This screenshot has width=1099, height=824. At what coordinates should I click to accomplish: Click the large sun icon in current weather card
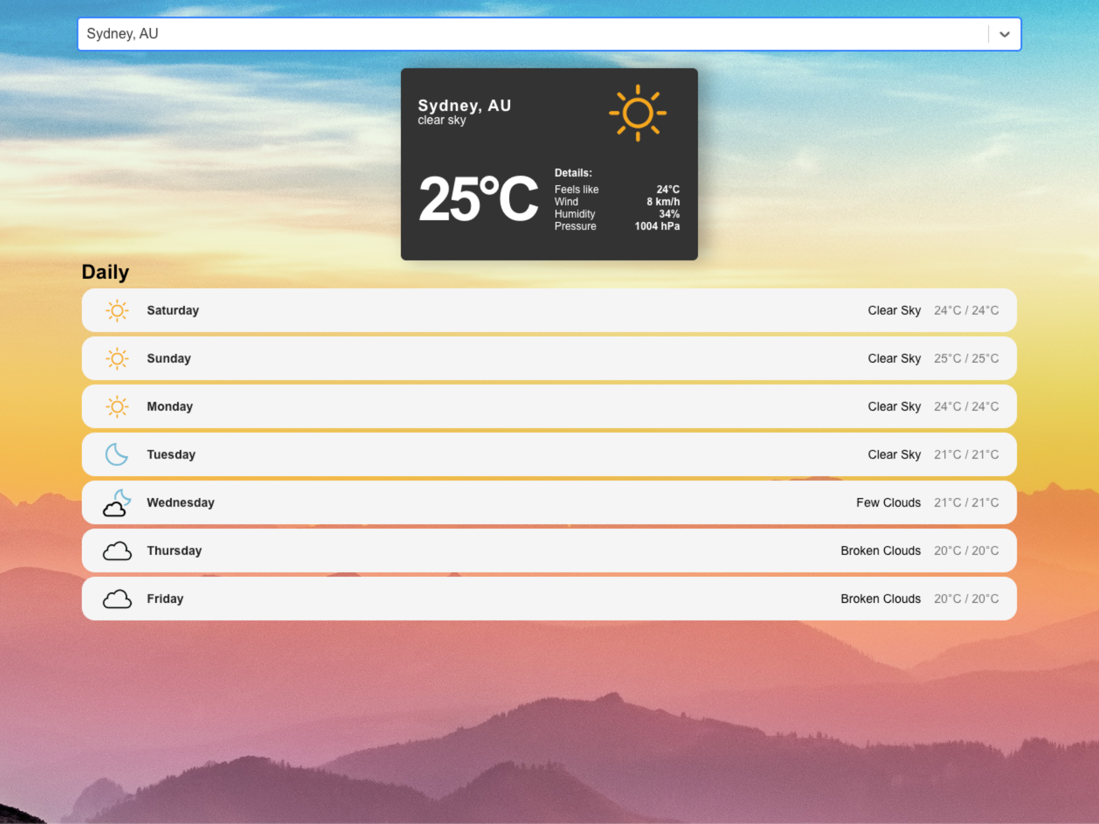click(x=637, y=113)
